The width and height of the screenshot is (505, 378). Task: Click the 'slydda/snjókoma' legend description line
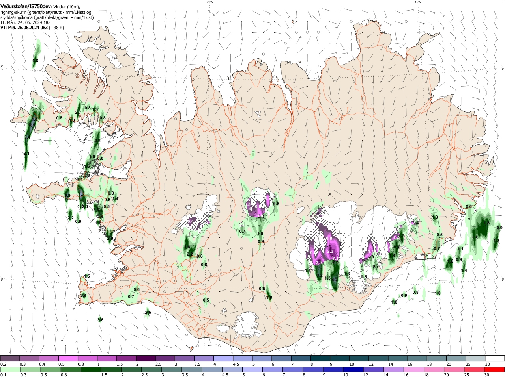click(x=47, y=18)
